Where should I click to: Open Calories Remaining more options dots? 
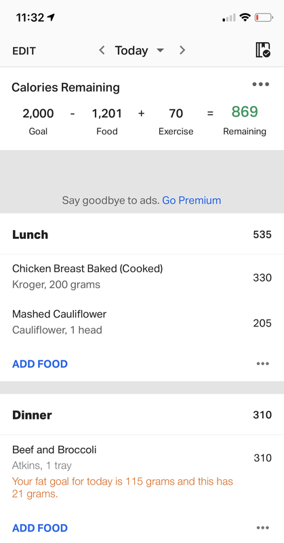click(x=261, y=84)
